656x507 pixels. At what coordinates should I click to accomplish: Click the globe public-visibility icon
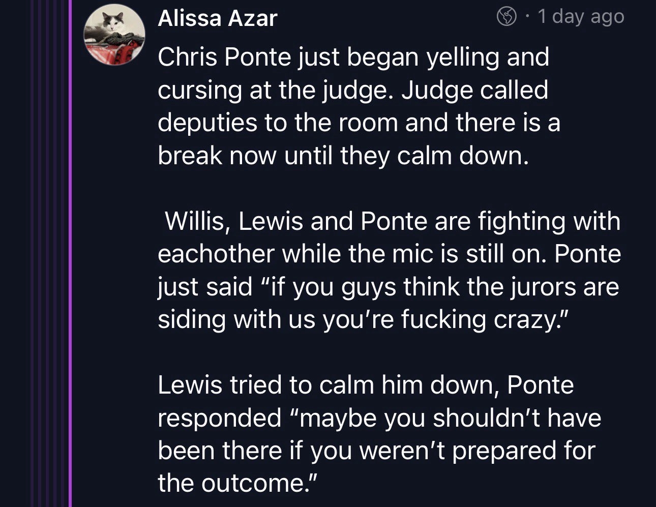point(506,17)
